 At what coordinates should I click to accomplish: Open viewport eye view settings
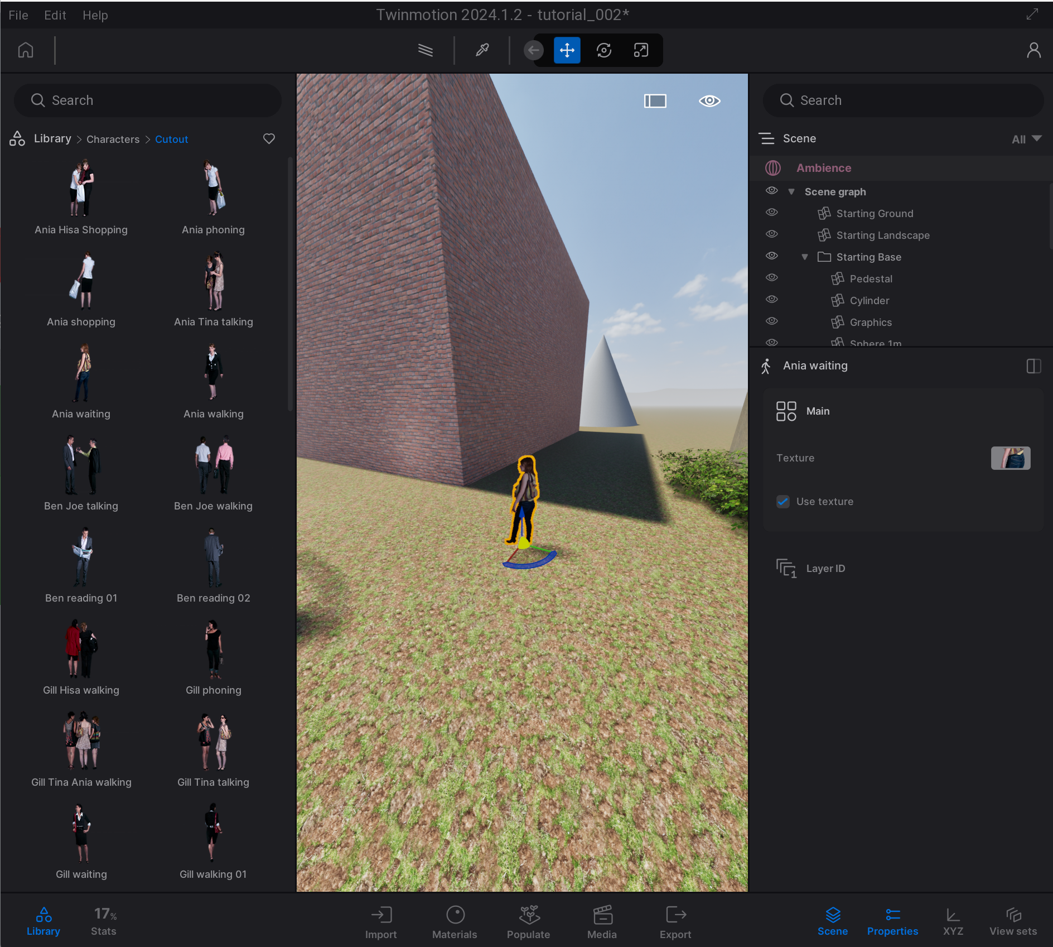709,101
